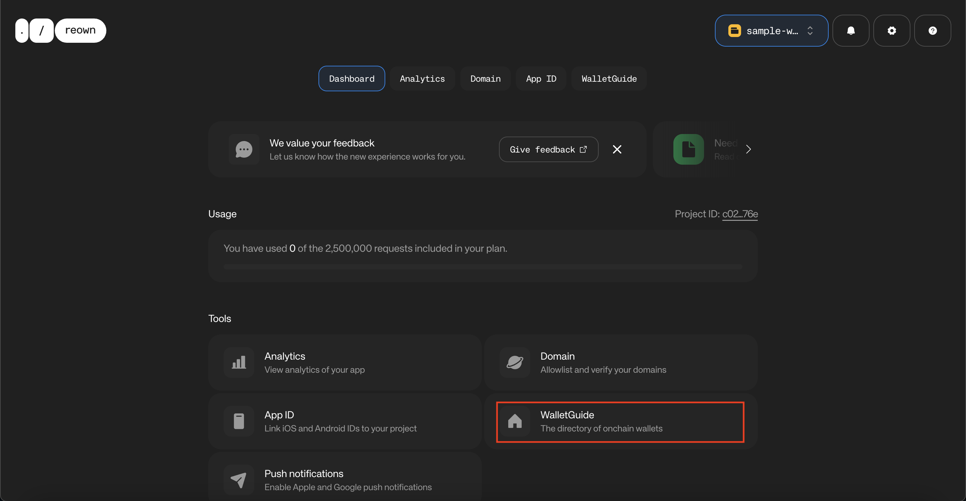The width and height of the screenshot is (966, 501).
Task: Click the next chevron on the banner carousel
Action: [748, 149]
